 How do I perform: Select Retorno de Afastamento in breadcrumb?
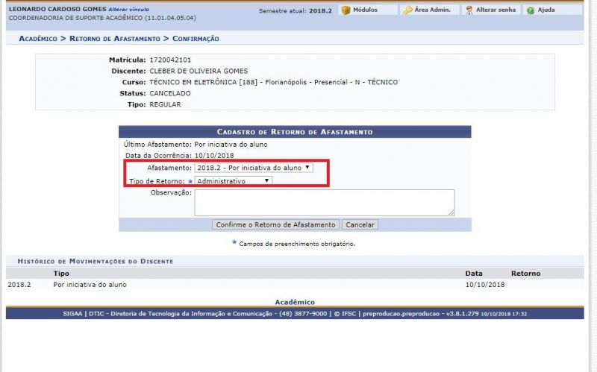tap(119, 38)
